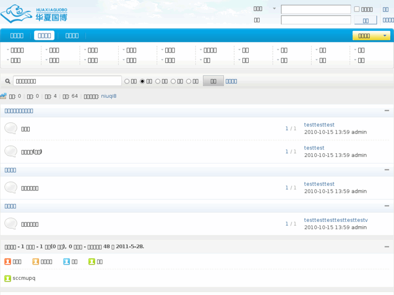
Task: Click the speech bubble icon of first forum row
Action: [11, 128]
